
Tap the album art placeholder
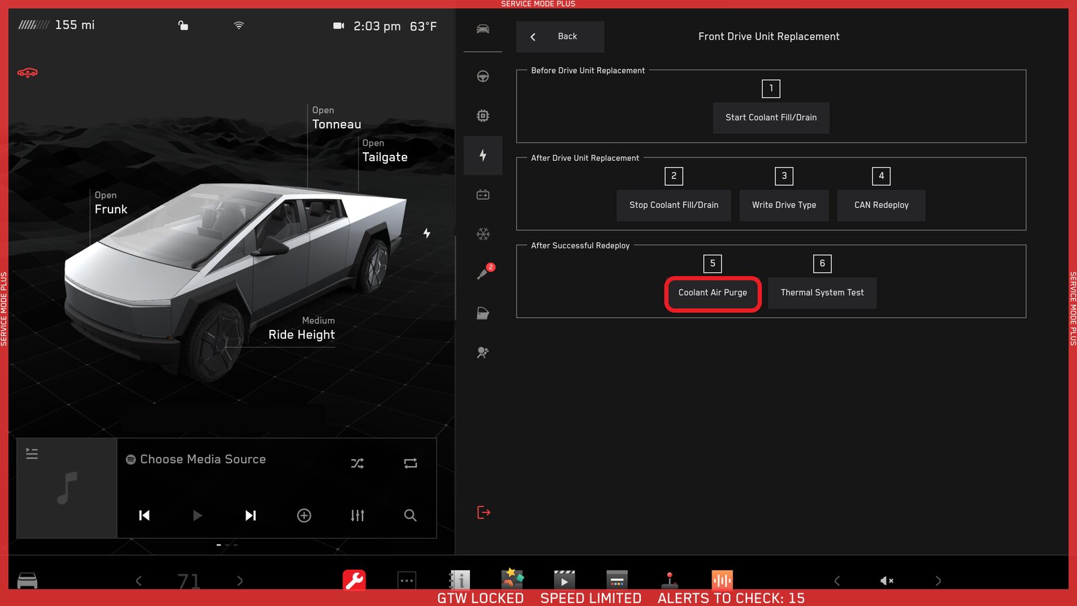pyautogui.click(x=67, y=488)
